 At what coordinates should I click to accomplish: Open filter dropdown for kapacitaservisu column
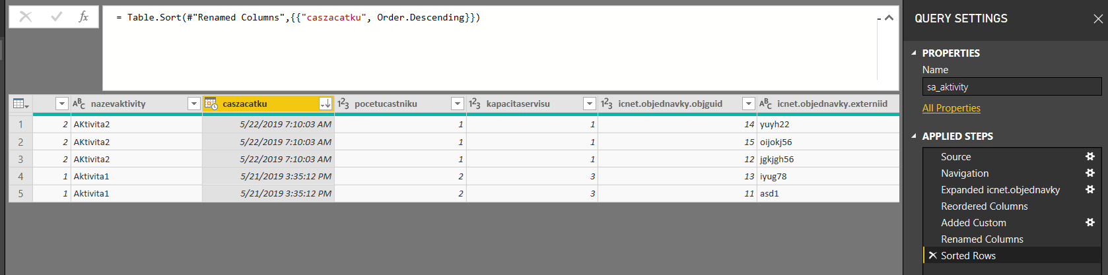coord(590,104)
